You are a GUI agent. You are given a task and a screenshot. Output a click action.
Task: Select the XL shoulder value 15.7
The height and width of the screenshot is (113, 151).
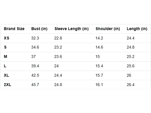point(99,75)
